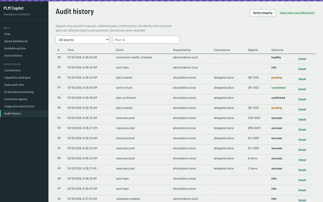Open Available actions page
This screenshot has width=323, height=202.
click(x=15, y=48)
